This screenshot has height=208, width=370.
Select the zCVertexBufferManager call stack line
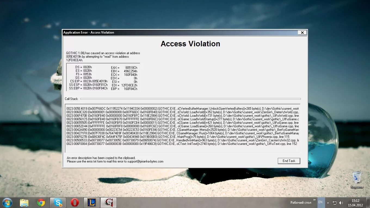coord(183,109)
